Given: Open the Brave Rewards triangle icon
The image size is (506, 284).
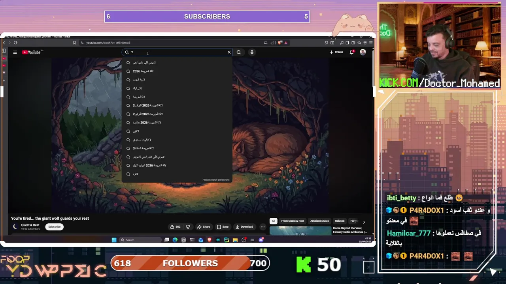Looking at the screenshot, I should coord(285,43).
